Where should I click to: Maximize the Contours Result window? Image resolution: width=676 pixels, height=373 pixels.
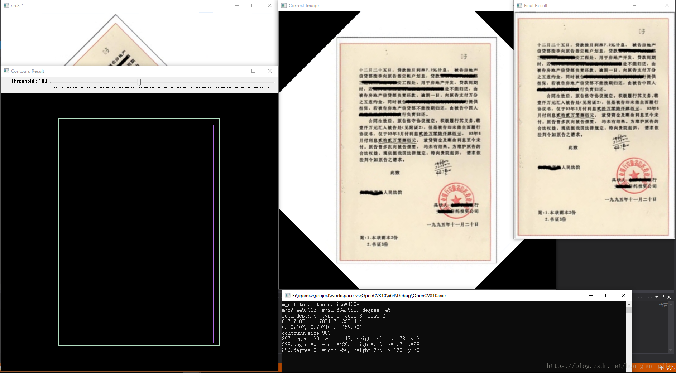coord(253,71)
